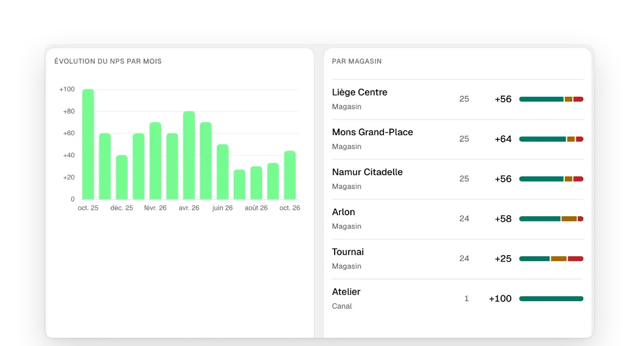Select the Mons Grand-Place distribution bar
Screen dimensions: 639x346
tap(551, 139)
